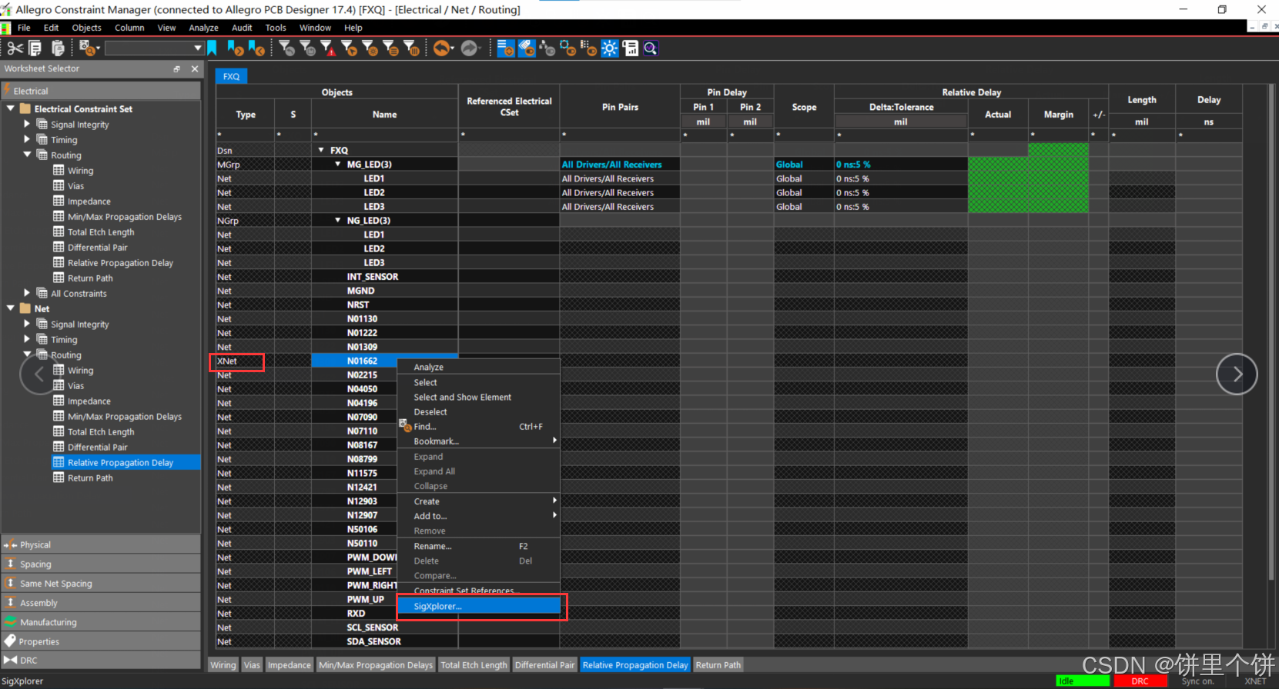Viewport: 1279px width, 689px height.
Task: Open the Physical worksheet section
Action: click(x=101, y=544)
